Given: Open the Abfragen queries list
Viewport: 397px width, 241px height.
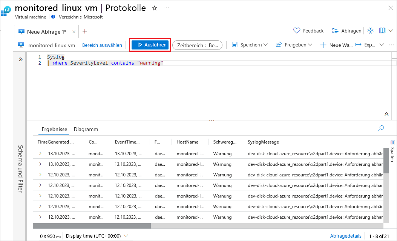Looking at the screenshot, I should [x=346, y=31].
